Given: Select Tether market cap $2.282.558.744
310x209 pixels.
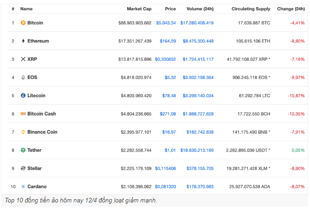Looking at the screenshot, I should pos(136,150).
